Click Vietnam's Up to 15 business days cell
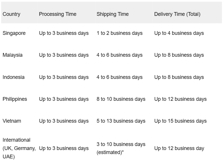This screenshot has height=167, width=223. [180, 121]
